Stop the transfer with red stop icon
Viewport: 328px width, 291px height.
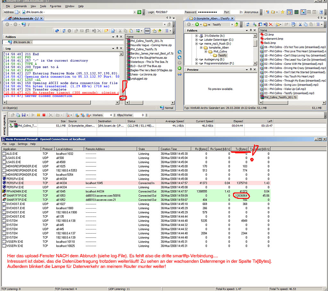[44, 115]
